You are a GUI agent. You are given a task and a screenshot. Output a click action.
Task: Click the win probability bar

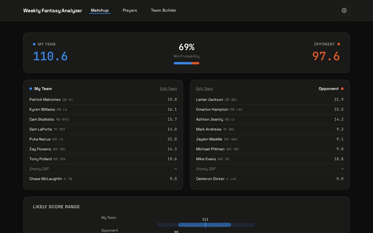(x=186, y=63)
